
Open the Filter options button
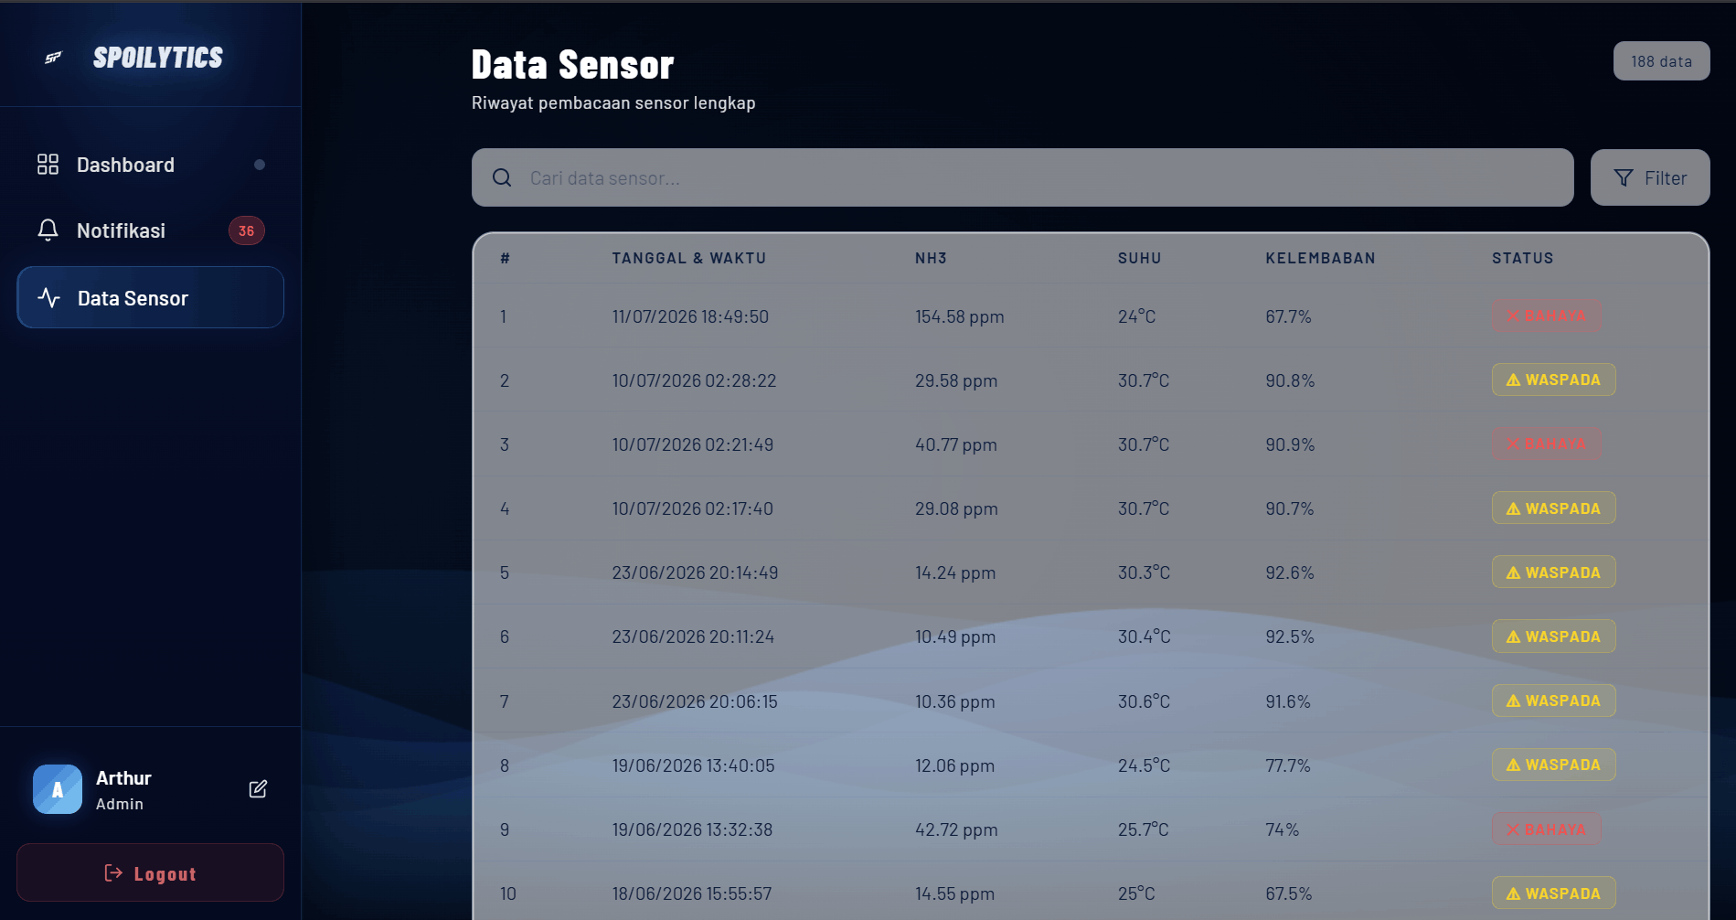click(1650, 177)
